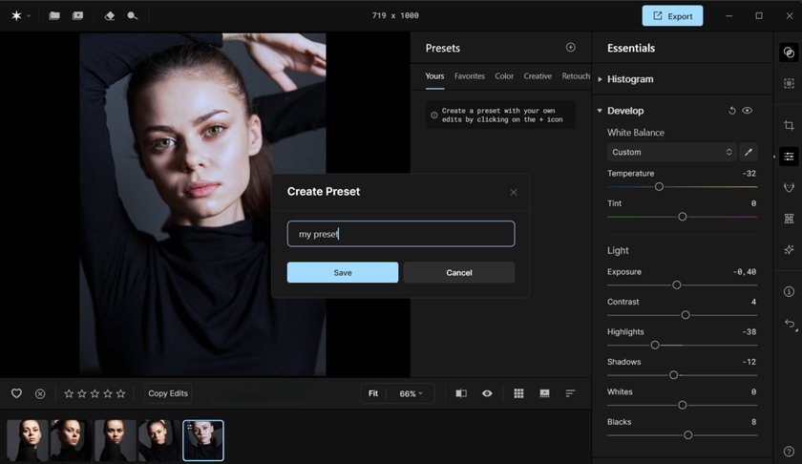Adjust the Highlights slider handle
This screenshot has width=802, height=464.
pos(655,346)
